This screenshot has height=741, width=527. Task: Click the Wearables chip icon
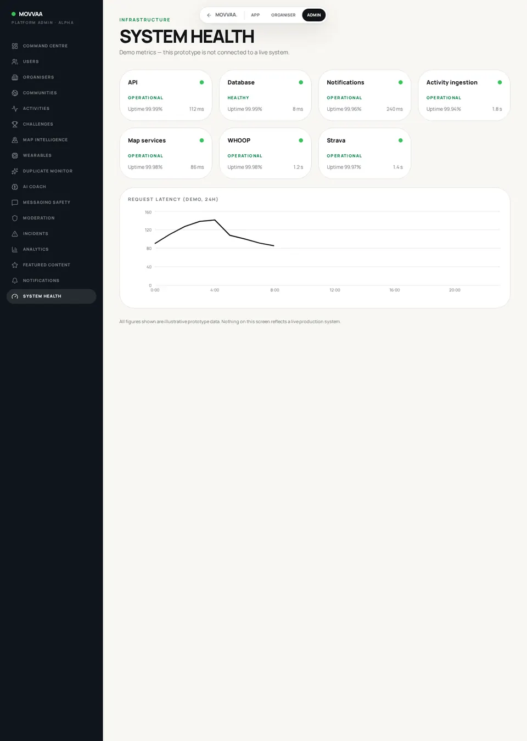tap(15, 155)
